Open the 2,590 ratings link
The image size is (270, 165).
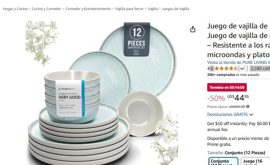point(260,68)
